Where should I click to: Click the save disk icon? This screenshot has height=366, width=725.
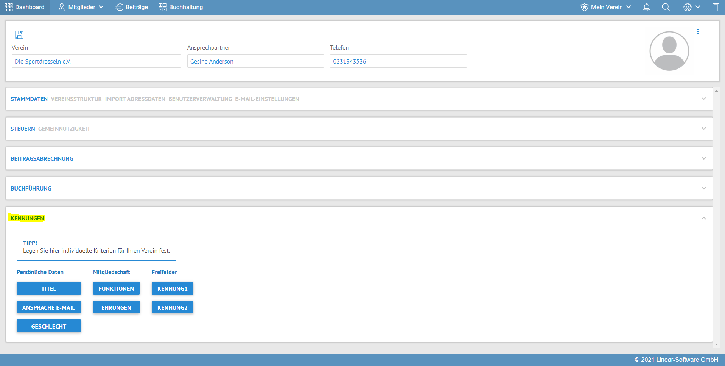click(x=19, y=35)
